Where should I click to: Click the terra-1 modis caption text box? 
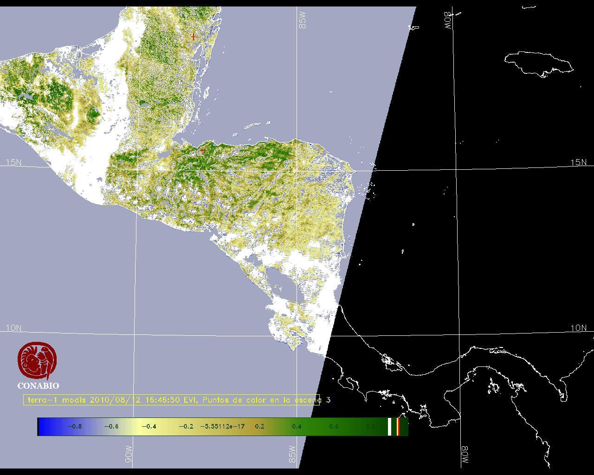pos(172,400)
